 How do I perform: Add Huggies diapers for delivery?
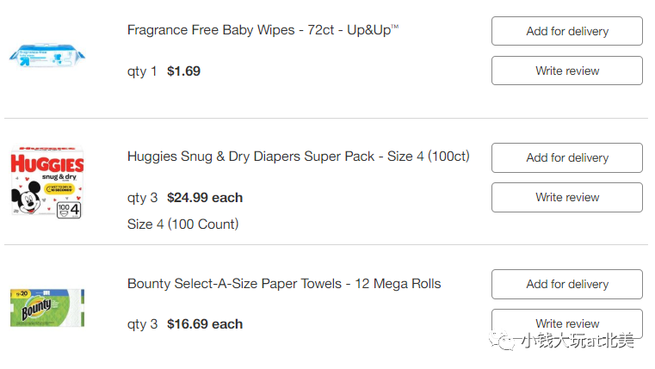[566, 157]
